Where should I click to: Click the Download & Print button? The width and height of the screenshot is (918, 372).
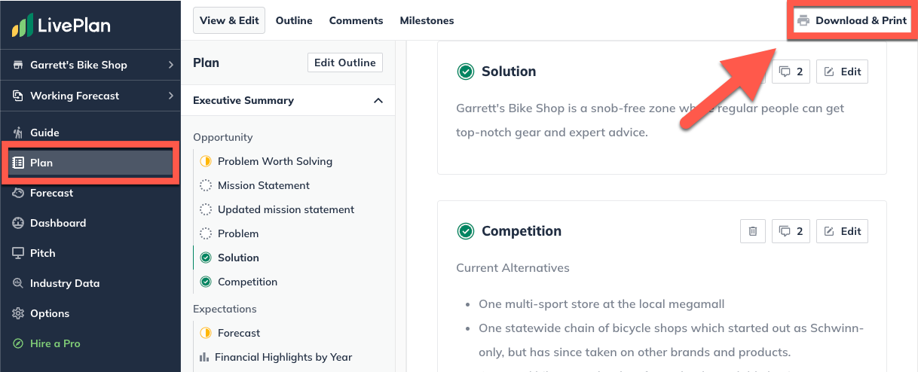[x=852, y=20]
